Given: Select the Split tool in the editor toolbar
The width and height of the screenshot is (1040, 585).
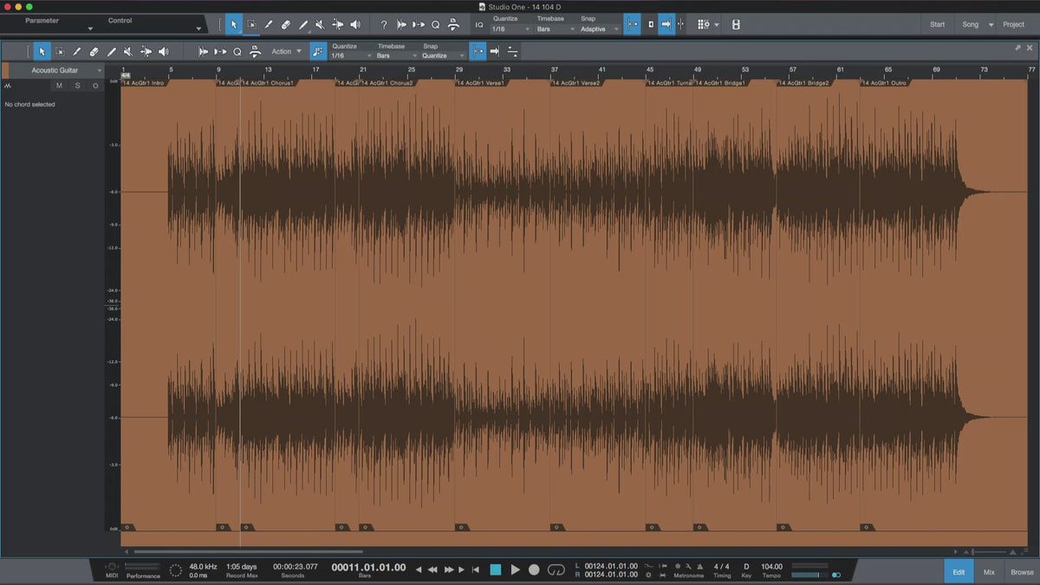Looking at the screenshot, I should (x=76, y=52).
